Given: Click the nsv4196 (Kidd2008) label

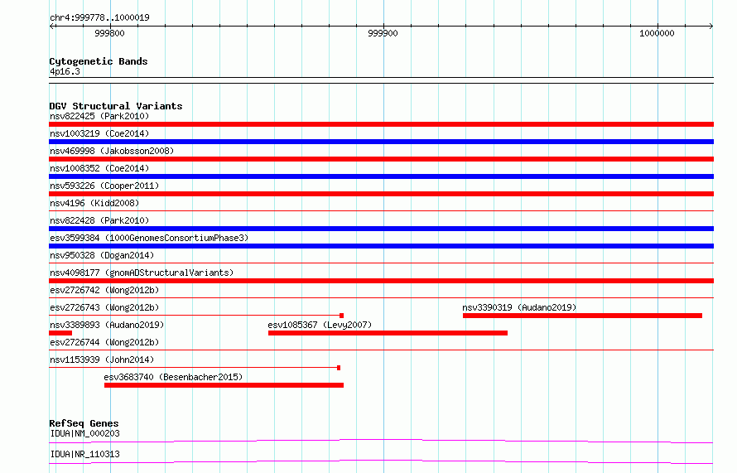Looking at the screenshot, I should [x=94, y=203].
